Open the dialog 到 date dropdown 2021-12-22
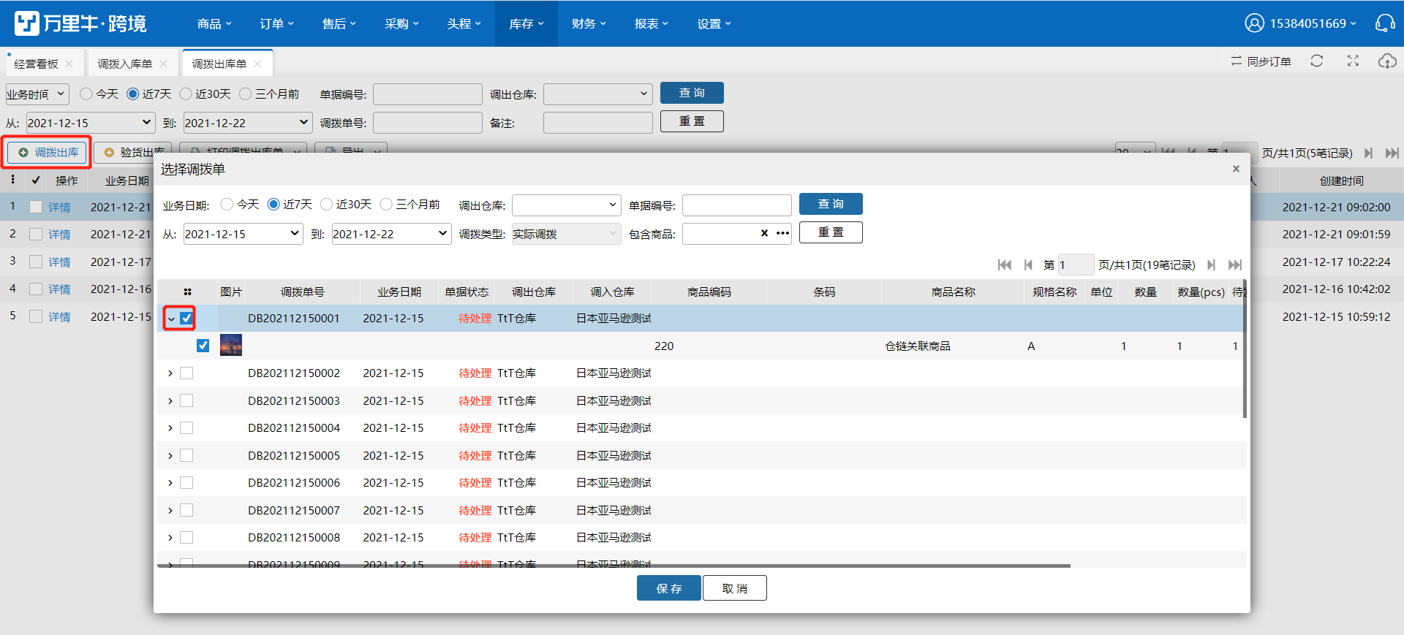Viewport: 1404px width, 635px height. tap(391, 234)
